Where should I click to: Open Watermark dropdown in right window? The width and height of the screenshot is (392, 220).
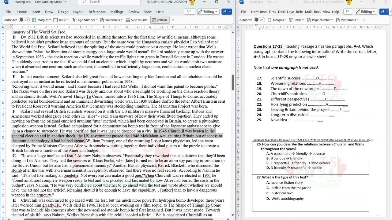tap(347, 20)
